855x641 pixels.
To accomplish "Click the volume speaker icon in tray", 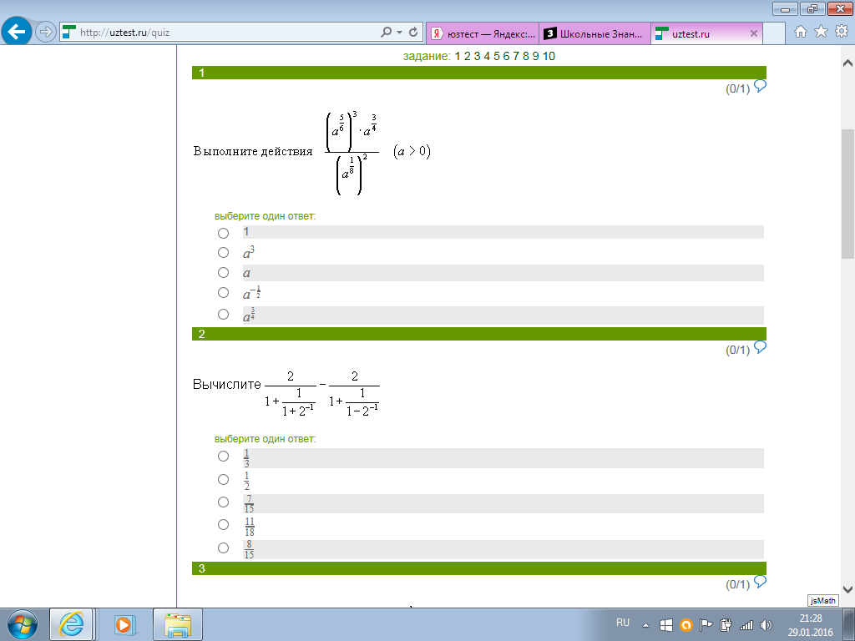I will point(766,624).
